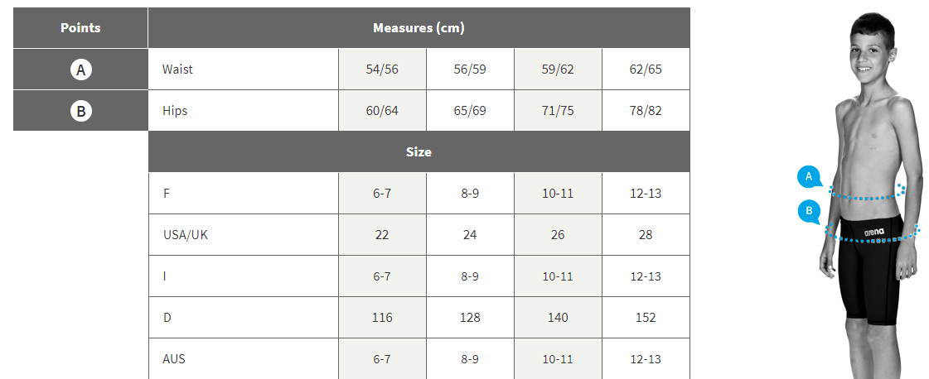Click the A marker in the table
This screenshot has width=929, height=379.
tap(80, 70)
